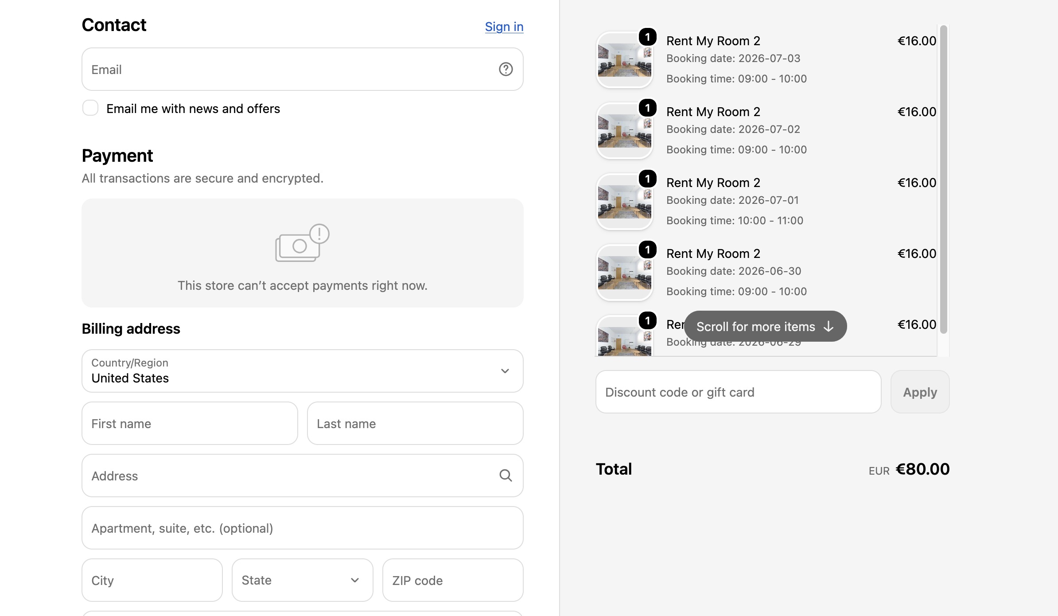The height and width of the screenshot is (616, 1058).
Task: Click the Total label
Action: coord(614,469)
